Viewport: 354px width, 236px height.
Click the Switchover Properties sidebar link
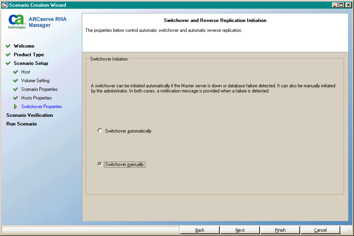click(x=42, y=107)
